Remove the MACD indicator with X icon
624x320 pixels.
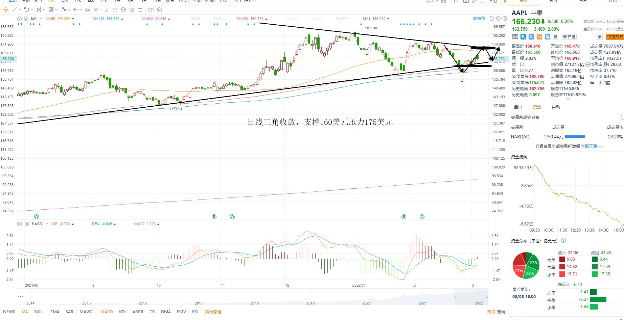tap(26, 224)
